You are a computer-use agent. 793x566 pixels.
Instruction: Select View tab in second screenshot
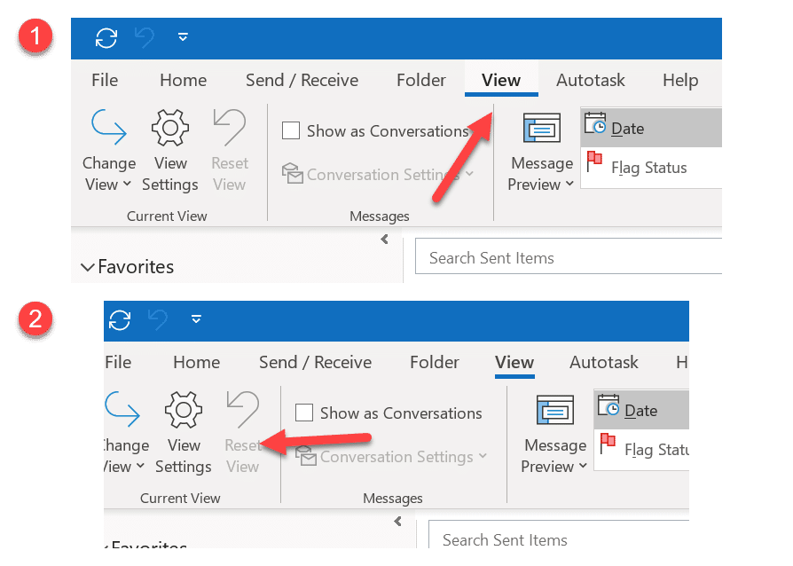click(x=514, y=362)
